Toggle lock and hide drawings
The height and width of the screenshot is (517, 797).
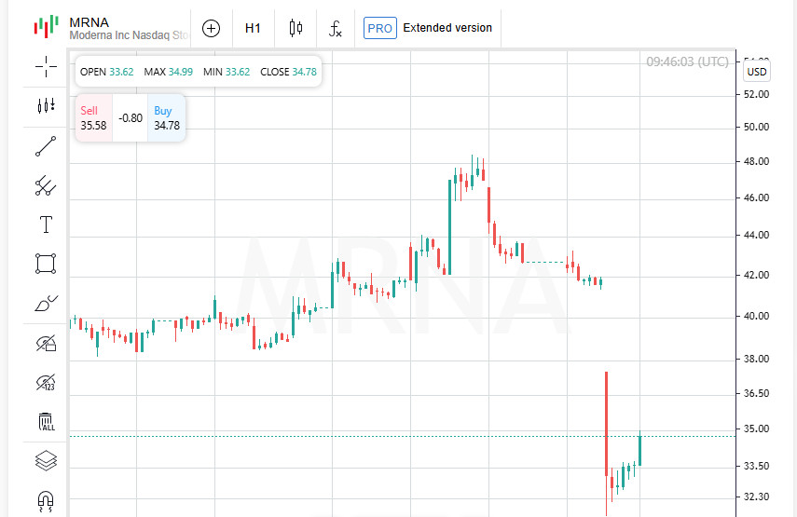click(x=46, y=344)
